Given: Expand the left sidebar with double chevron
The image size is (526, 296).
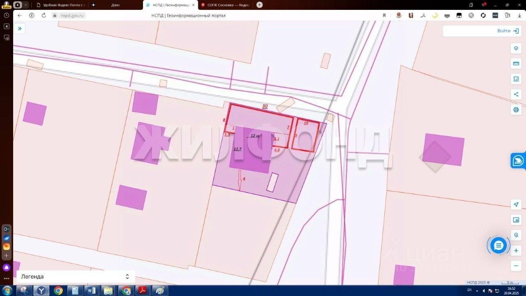Looking at the screenshot, I should click(x=20, y=29).
